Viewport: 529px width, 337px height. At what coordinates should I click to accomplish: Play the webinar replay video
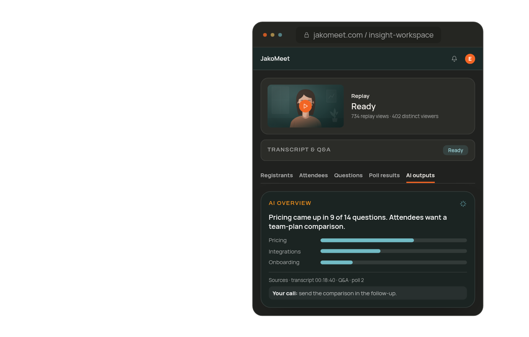(x=306, y=106)
